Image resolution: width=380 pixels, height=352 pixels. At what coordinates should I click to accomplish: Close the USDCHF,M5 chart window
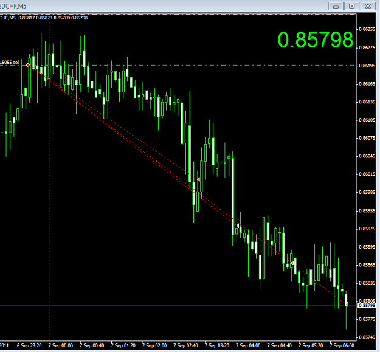[368, 6]
